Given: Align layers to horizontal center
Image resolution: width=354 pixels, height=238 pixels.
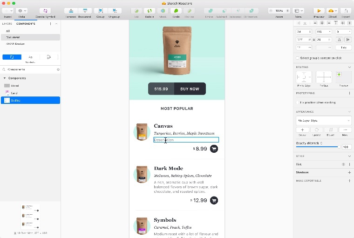Looking at the screenshot, I should [x=322, y=23].
